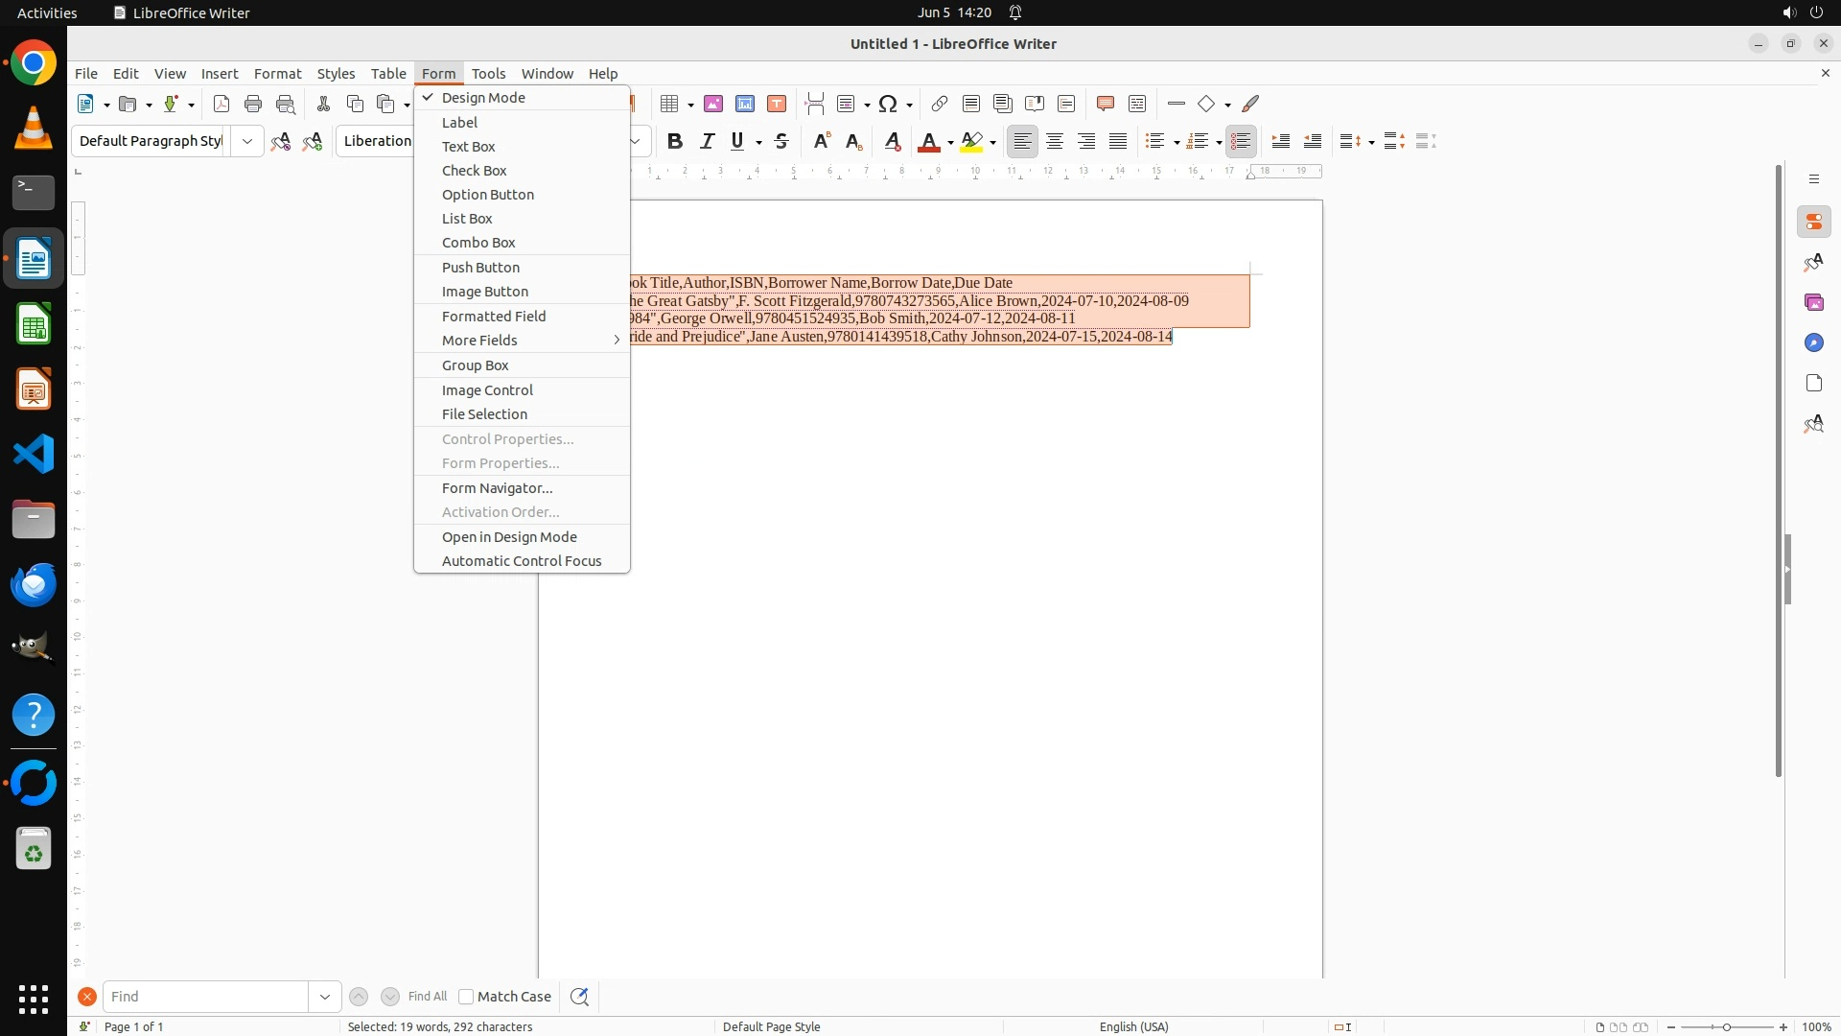The width and height of the screenshot is (1841, 1036).
Task: Open the paragraph style dropdown arrow
Action: (x=247, y=142)
